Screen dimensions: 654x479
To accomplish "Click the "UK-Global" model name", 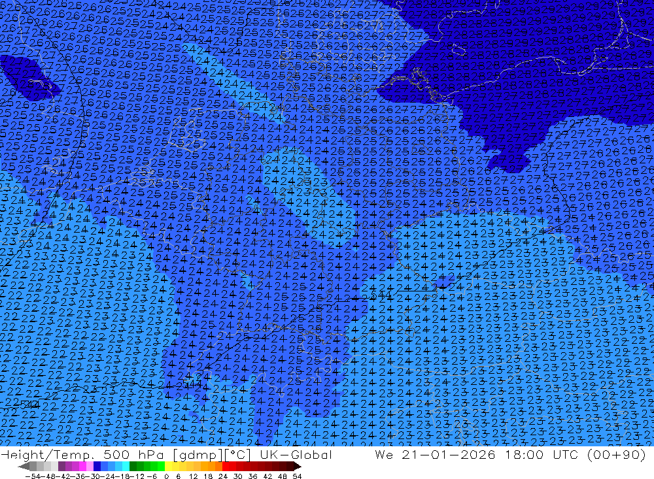I will (x=296, y=455).
